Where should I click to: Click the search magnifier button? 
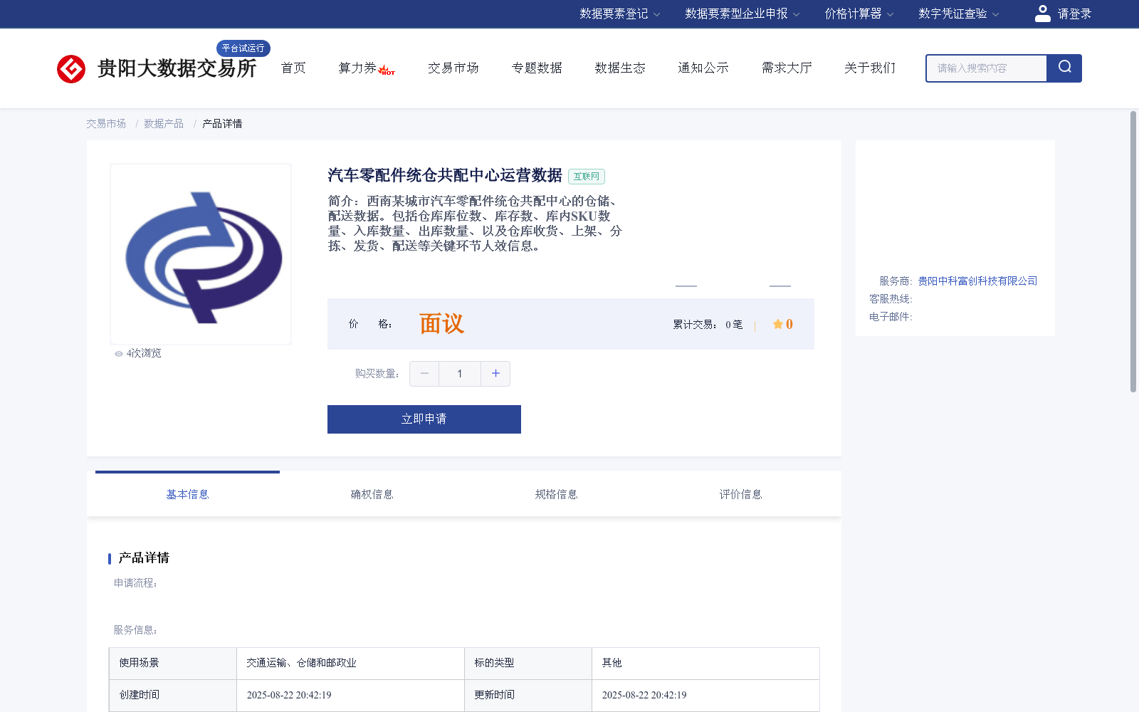coord(1064,68)
